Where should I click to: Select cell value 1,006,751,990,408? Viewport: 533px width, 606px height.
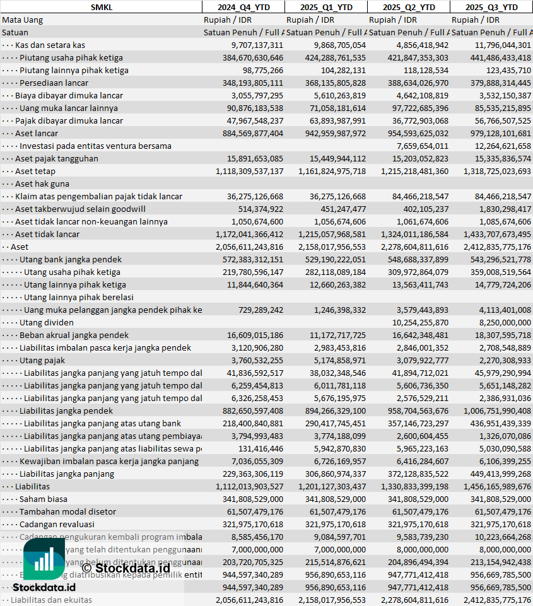coord(498,411)
